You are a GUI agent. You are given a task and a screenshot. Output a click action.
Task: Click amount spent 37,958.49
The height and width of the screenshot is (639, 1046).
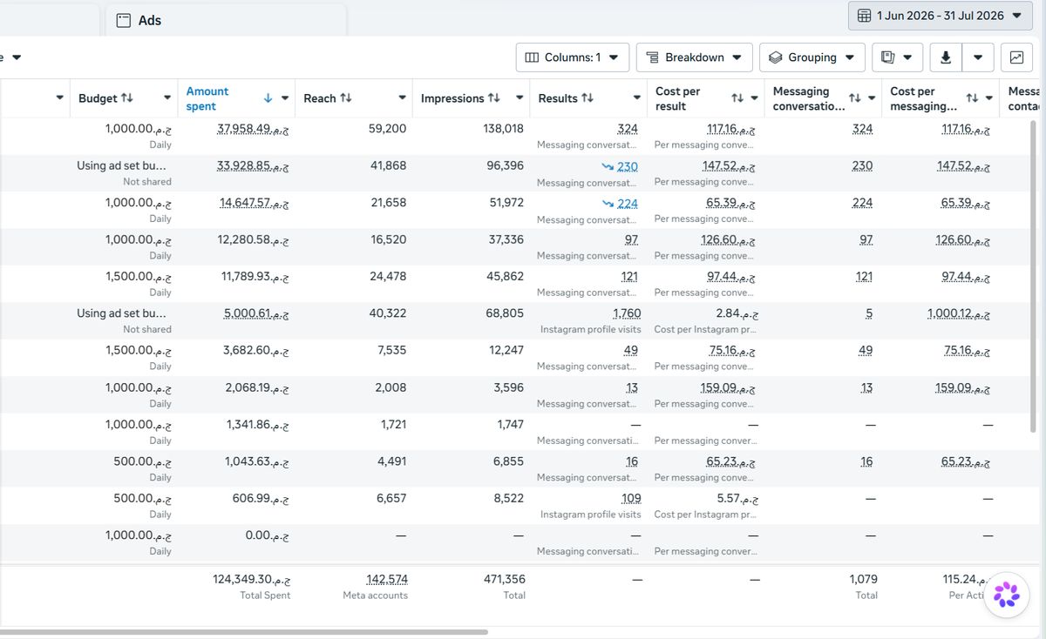[x=253, y=129]
